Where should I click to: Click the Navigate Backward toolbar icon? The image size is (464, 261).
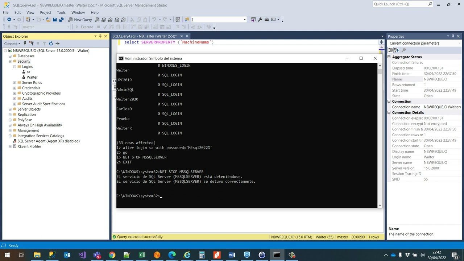(9, 20)
